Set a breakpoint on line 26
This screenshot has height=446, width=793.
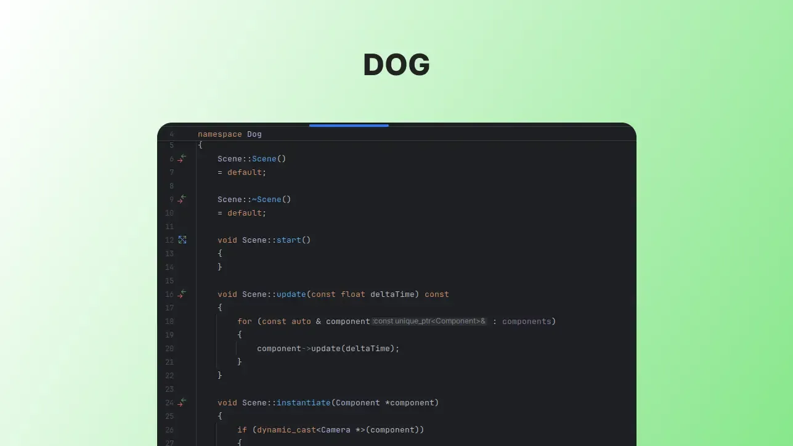pos(182,429)
